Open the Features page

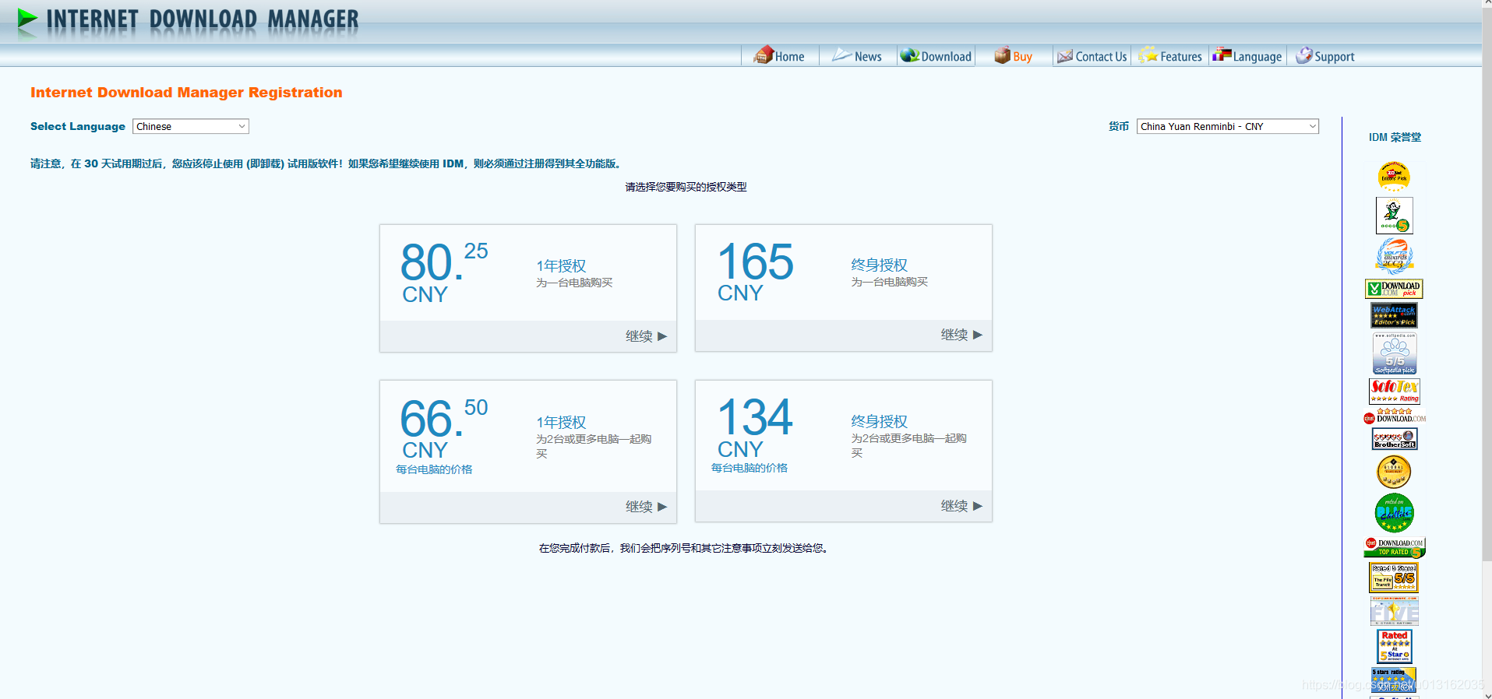1170,56
